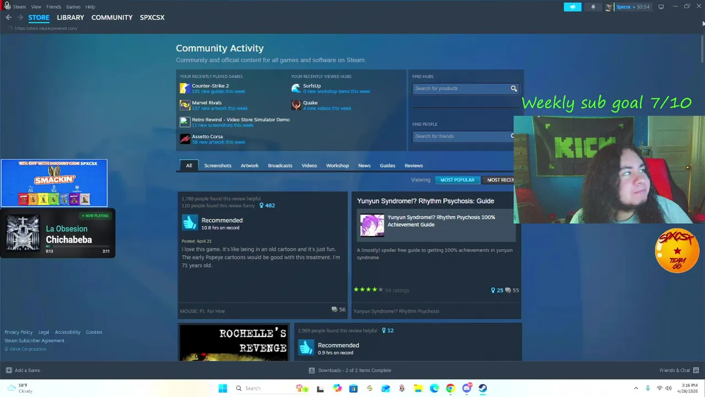Select the Reviews tab
Image resolution: width=705 pixels, height=397 pixels.
coord(414,165)
